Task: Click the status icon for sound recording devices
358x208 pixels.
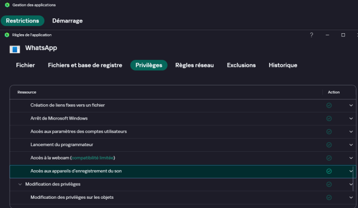Action: coord(329,171)
